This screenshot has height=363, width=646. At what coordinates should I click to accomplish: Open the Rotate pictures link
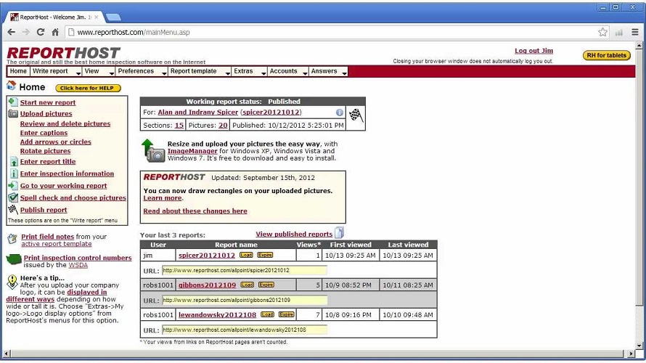45,151
